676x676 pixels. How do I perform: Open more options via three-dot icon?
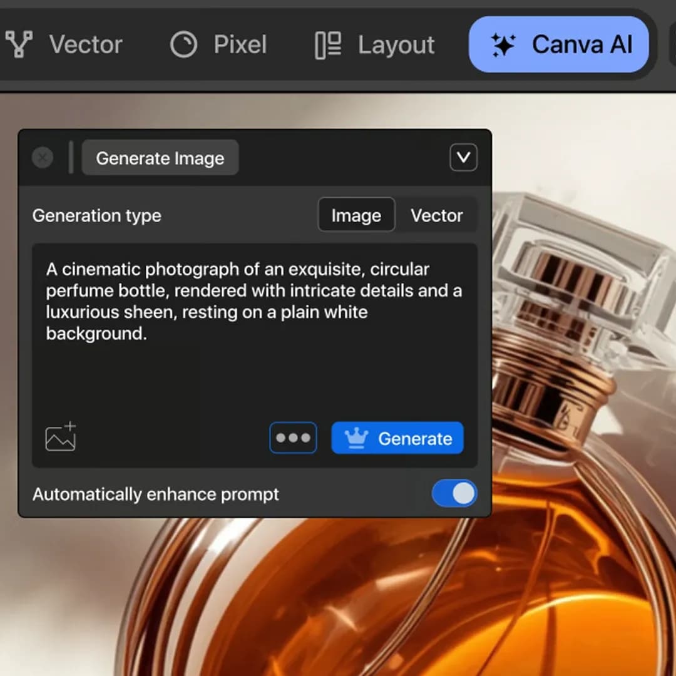pyautogui.click(x=293, y=438)
